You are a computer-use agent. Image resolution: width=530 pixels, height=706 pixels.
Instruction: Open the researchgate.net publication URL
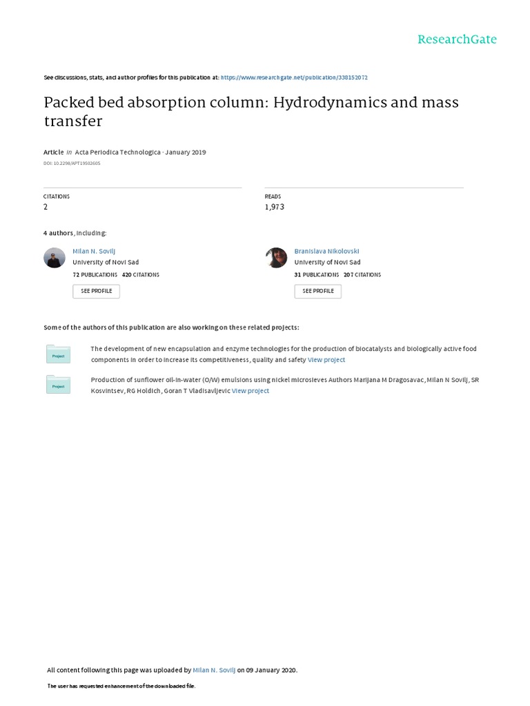point(300,78)
